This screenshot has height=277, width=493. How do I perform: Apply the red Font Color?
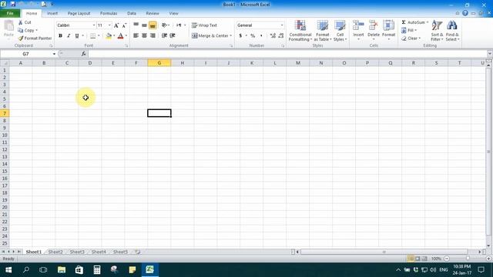(120, 36)
